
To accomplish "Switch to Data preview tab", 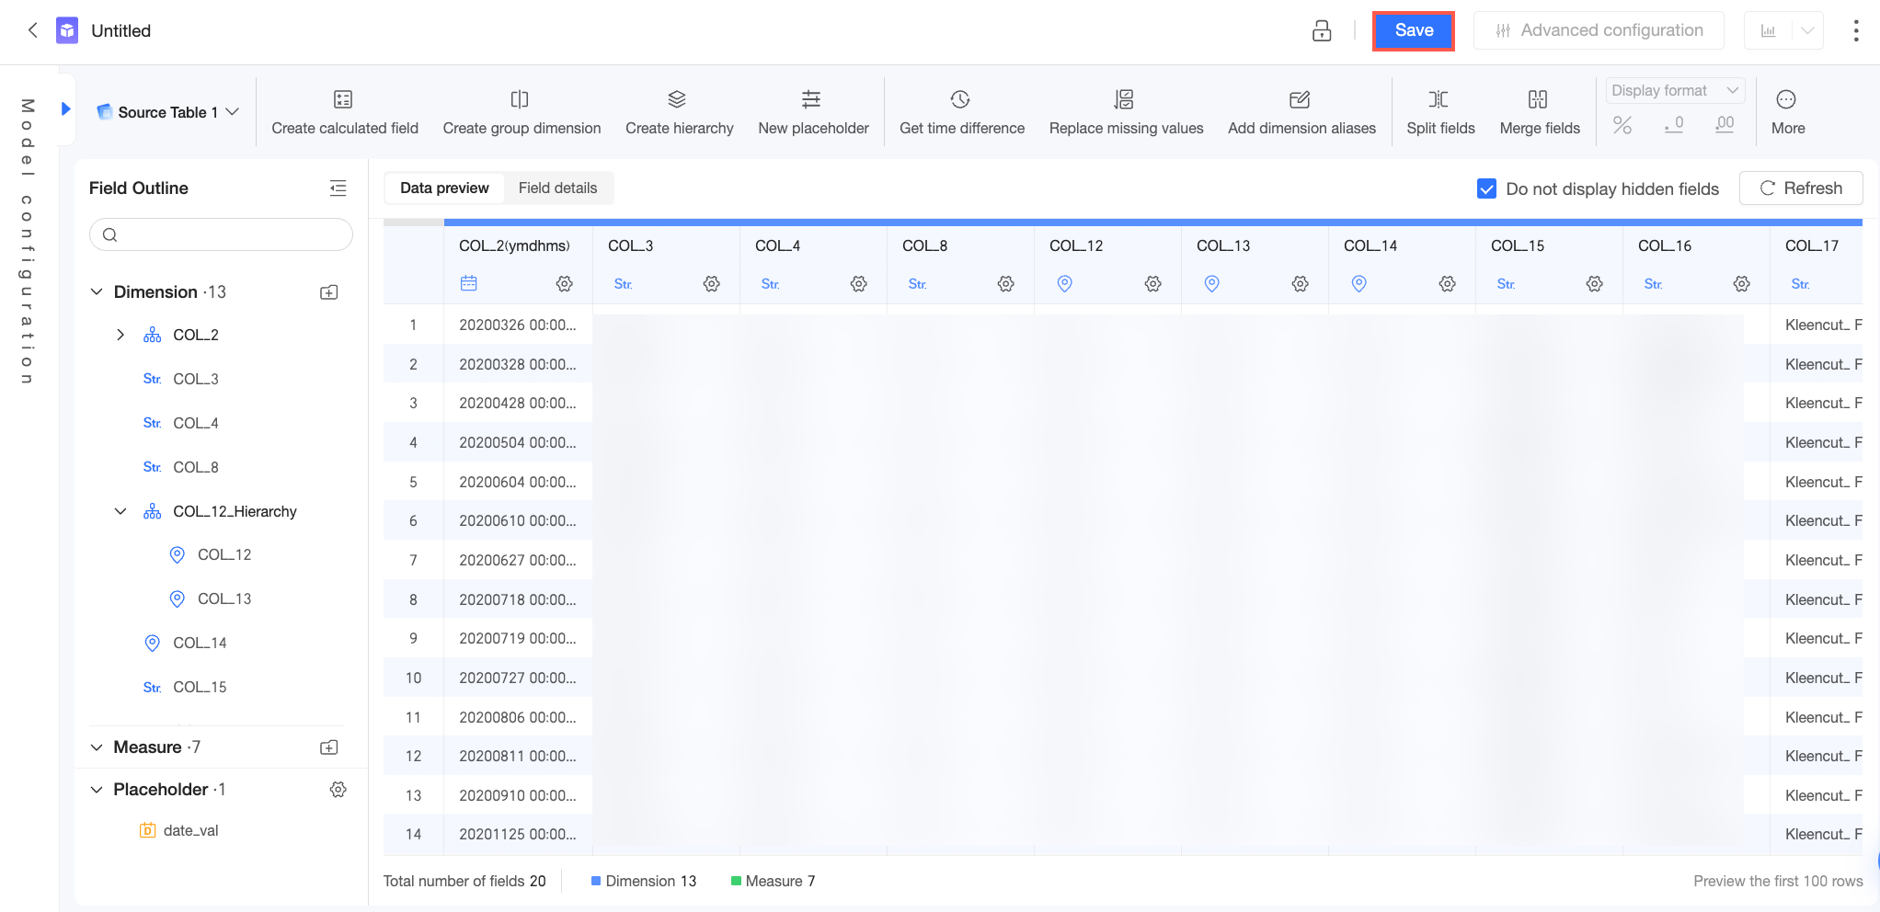I will coord(444,188).
